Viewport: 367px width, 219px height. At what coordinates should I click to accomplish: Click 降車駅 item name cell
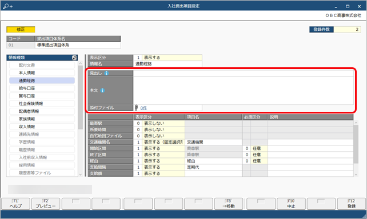pyautogui.click(x=213, y=155)
